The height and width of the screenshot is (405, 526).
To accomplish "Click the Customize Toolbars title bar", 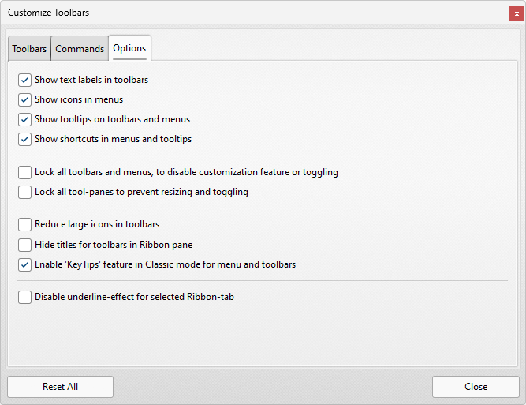I will click(237, 13).
